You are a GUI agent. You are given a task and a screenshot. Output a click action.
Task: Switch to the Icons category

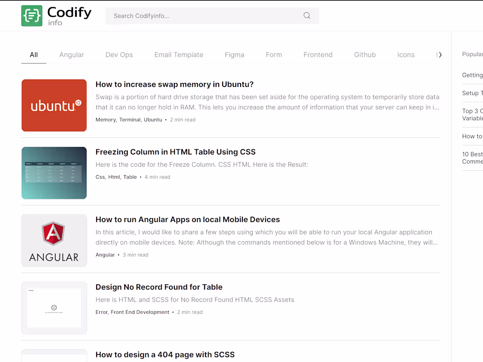tap(406, 54)
